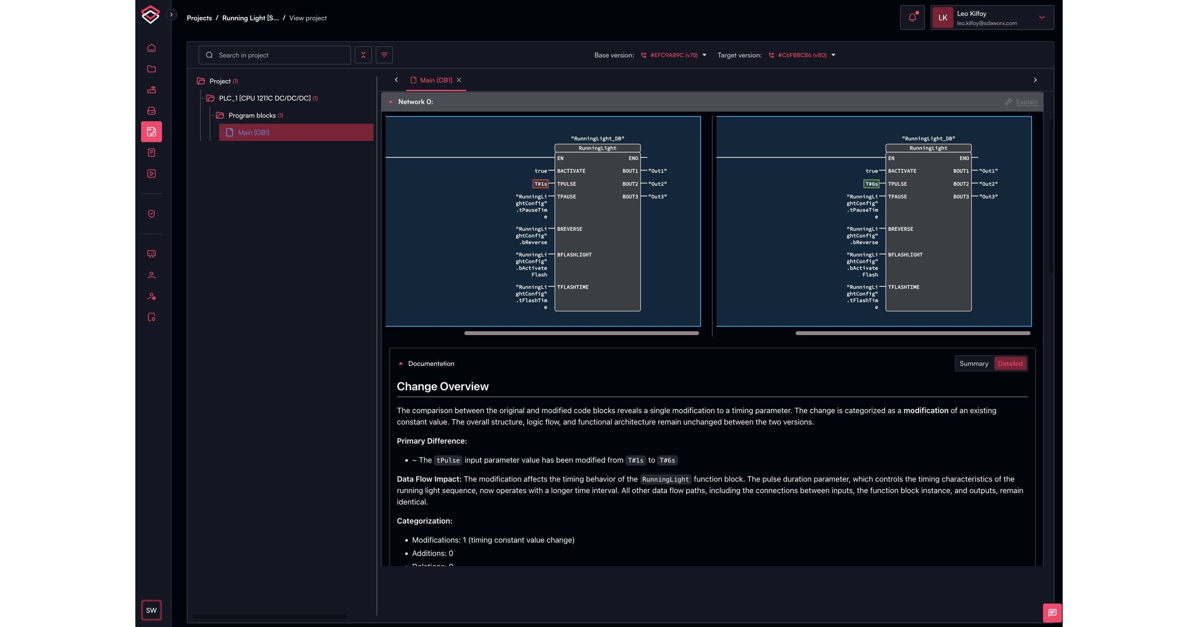1198x627 pixels.
Task: Open the Home panel in the sidebar
Action: point(151,48)
